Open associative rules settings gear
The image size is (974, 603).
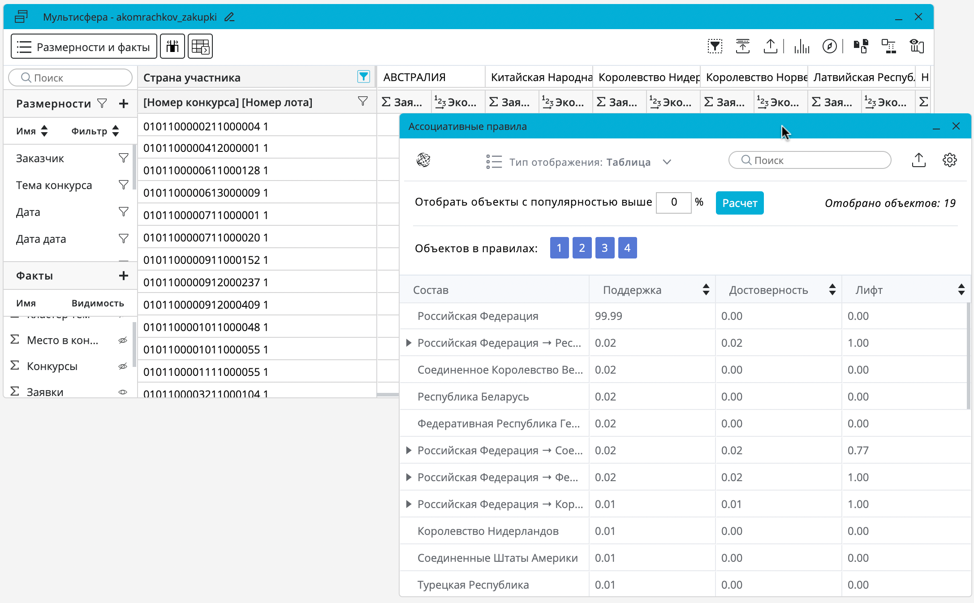coord(949,160)
